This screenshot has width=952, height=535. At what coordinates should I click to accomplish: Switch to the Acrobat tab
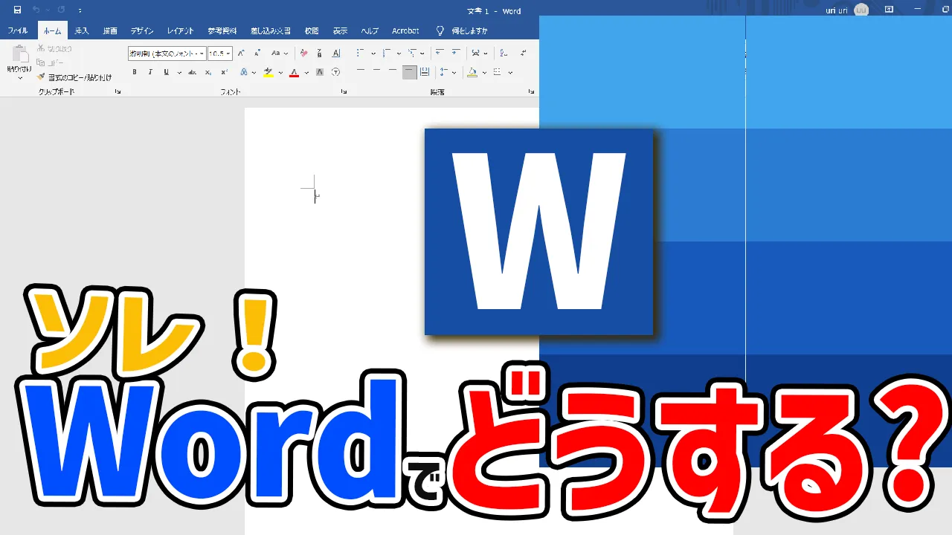pyautogui.click(x=405, y=31)
